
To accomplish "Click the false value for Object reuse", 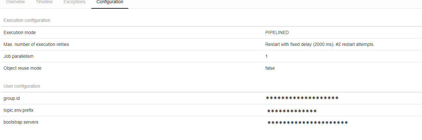I will click(270, 68).
